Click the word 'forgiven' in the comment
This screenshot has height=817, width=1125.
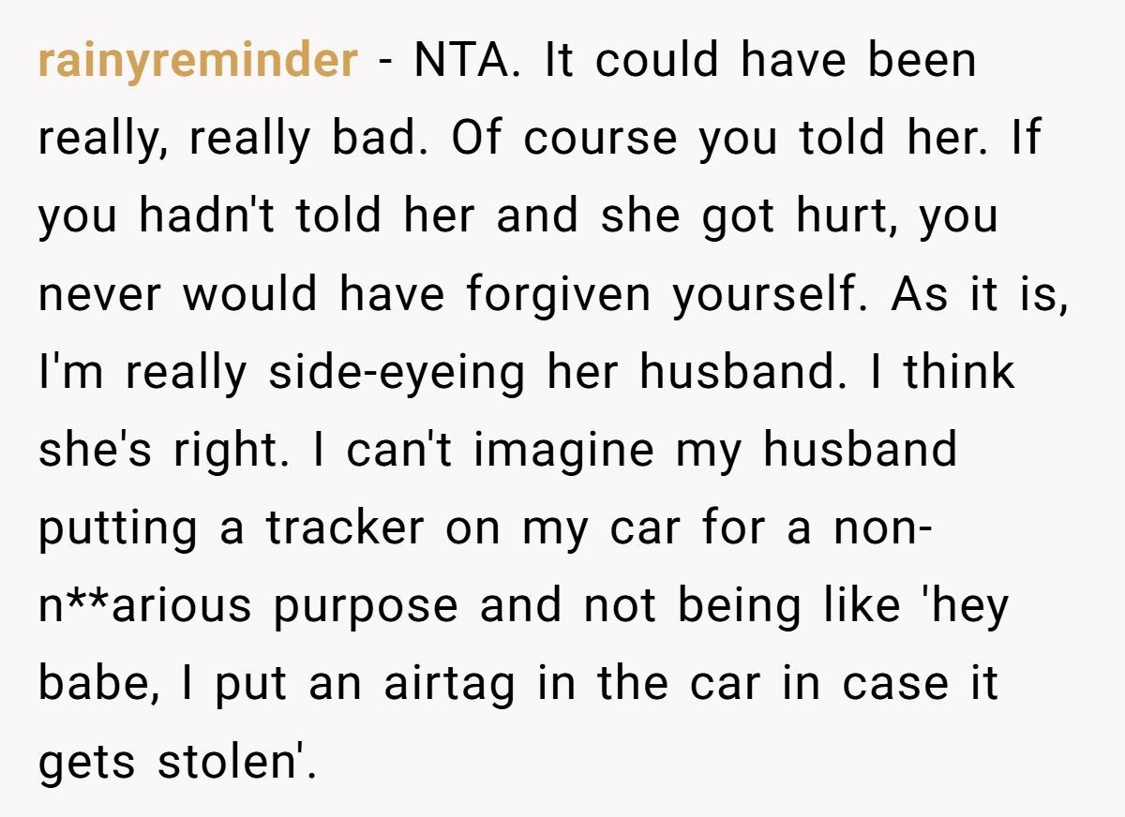558,295
